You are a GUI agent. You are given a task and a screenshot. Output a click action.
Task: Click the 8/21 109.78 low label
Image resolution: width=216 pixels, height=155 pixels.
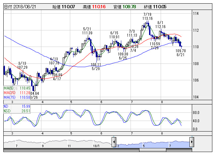pyautogui.click(x=181, y=53)
